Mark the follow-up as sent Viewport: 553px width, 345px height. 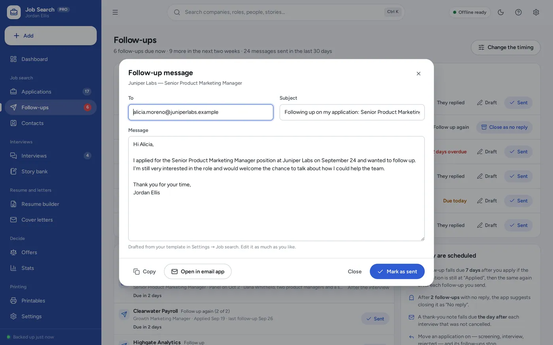tap(397, 271)
